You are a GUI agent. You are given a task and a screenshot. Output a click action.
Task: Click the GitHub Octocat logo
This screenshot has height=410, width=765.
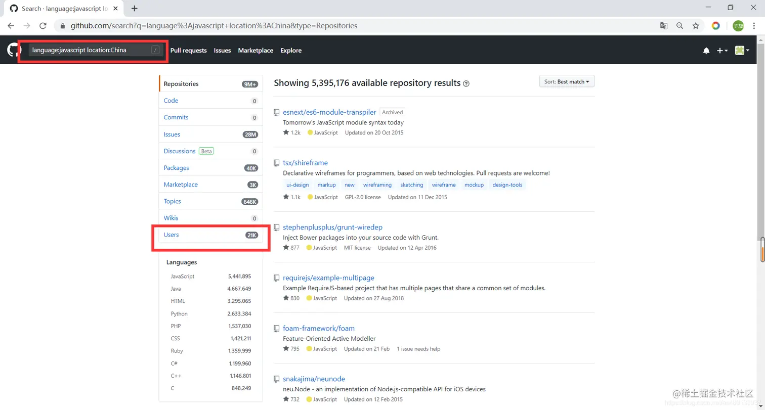point(13,50)
